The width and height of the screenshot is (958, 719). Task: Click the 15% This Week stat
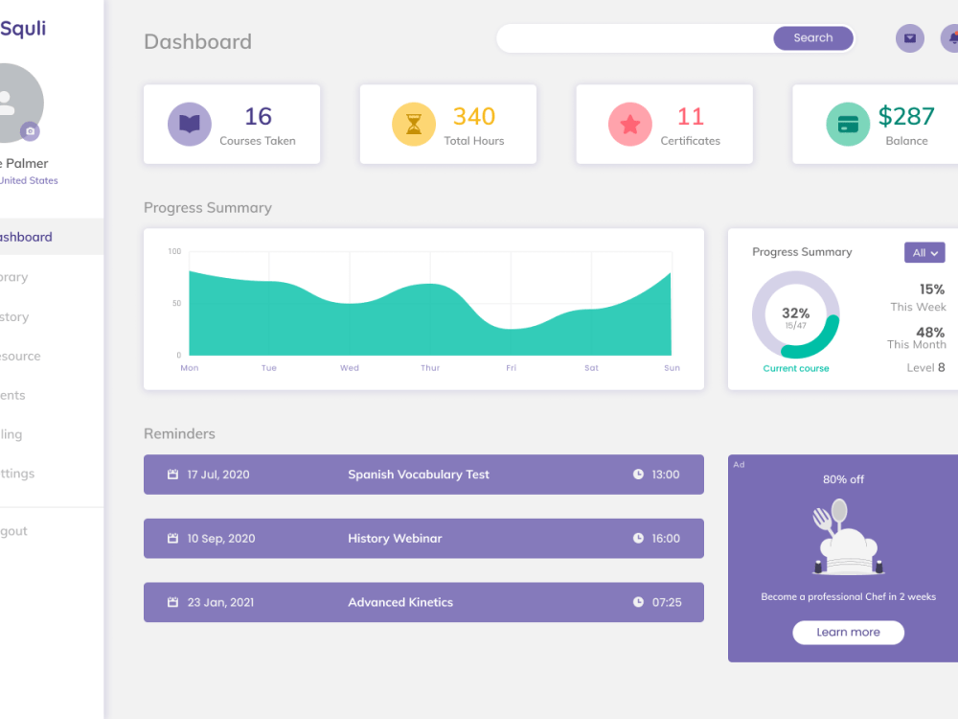coord(918,298)
